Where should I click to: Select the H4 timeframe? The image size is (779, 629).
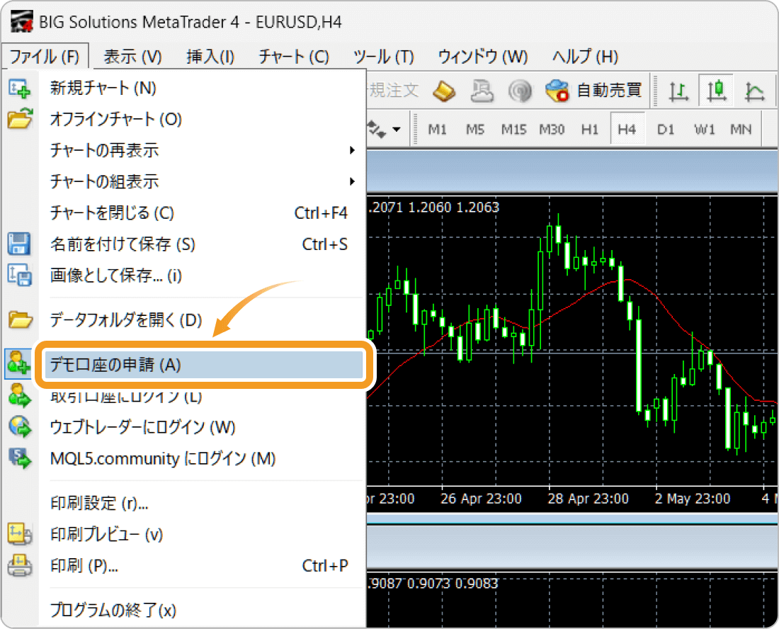pos(627,129)
